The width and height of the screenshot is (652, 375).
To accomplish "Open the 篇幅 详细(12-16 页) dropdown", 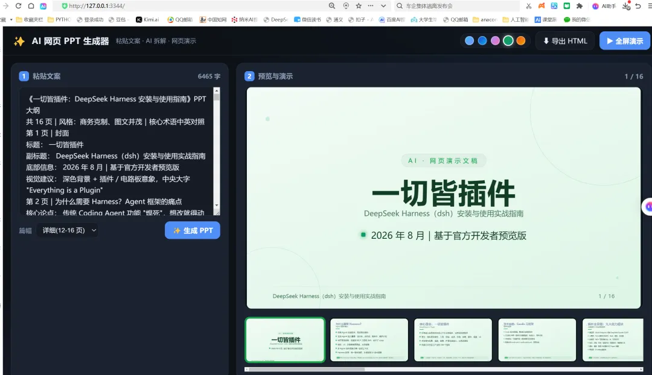I will click(x=68, y=230).
